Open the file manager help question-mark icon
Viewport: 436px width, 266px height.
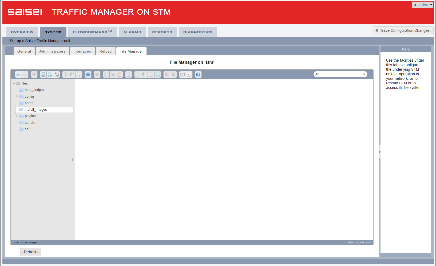pos(198,74)
